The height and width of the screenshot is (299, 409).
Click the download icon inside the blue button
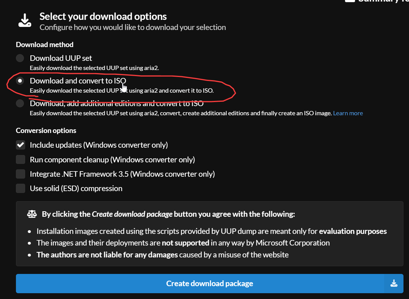click(x=394, y=283)
